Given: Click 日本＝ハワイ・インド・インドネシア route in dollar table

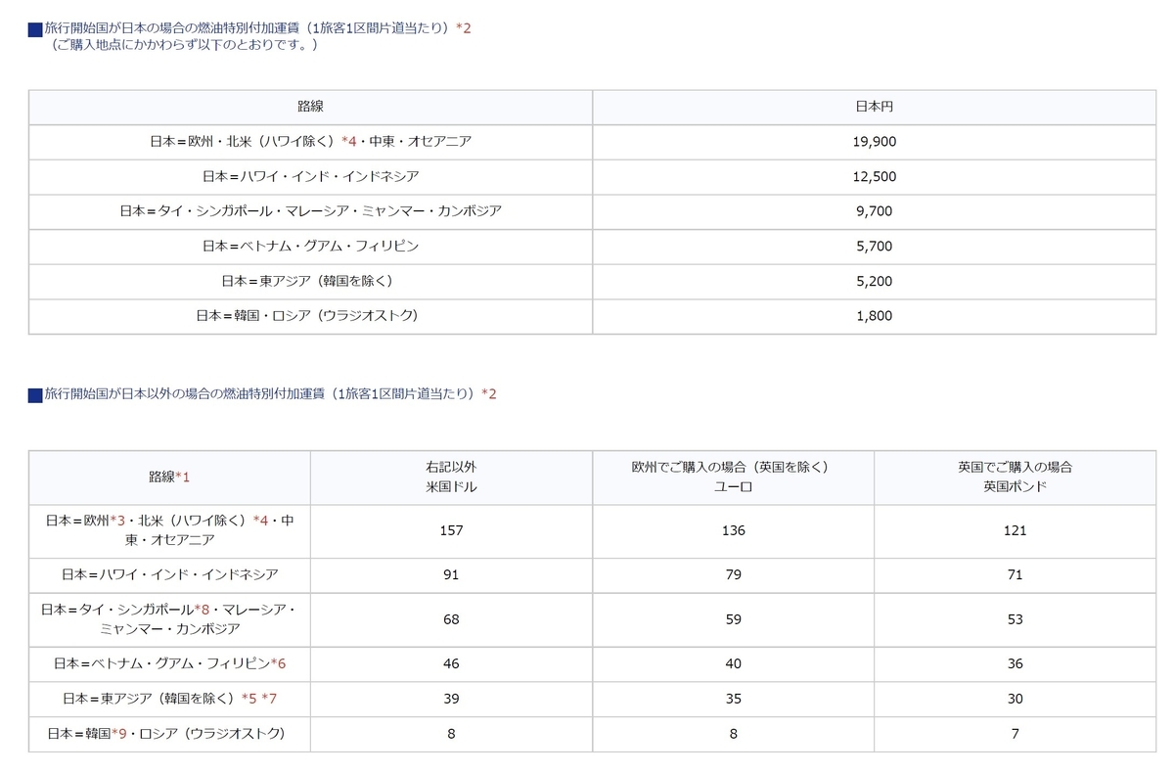Looking at the screenshot, I should pyautogui.click(x=169, y=574).
